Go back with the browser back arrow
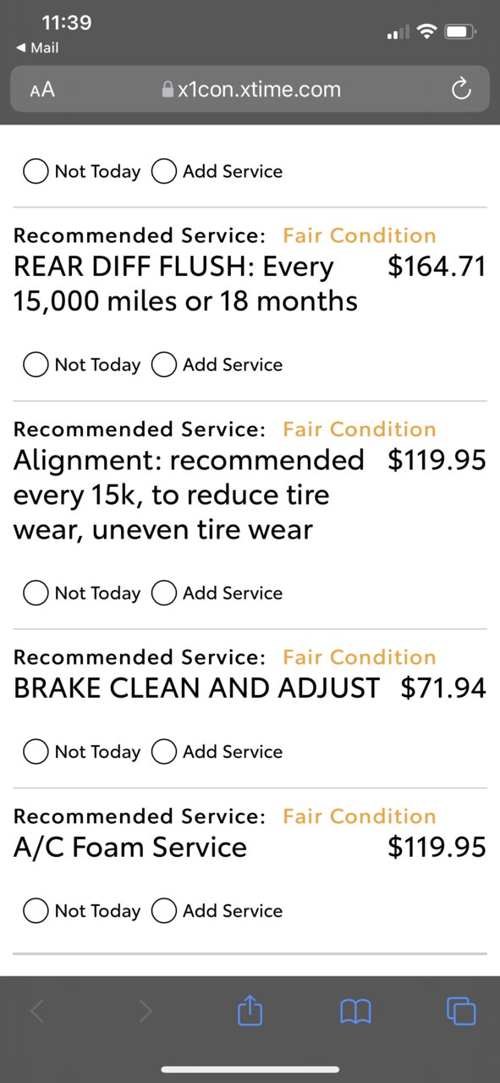The height and width of the screenshot is (1083, 500). (38, 1011)
